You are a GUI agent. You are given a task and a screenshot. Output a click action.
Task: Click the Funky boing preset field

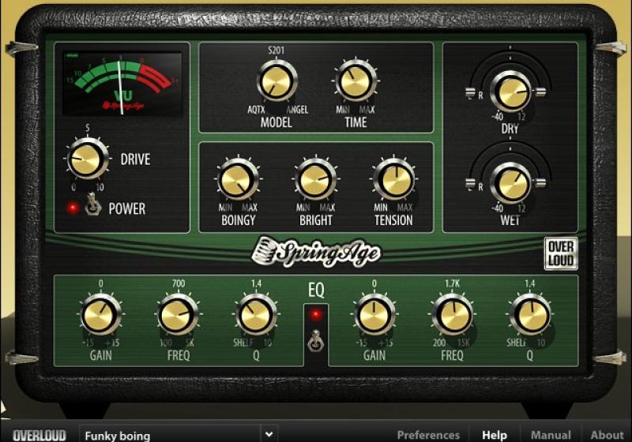click(170, 434)
